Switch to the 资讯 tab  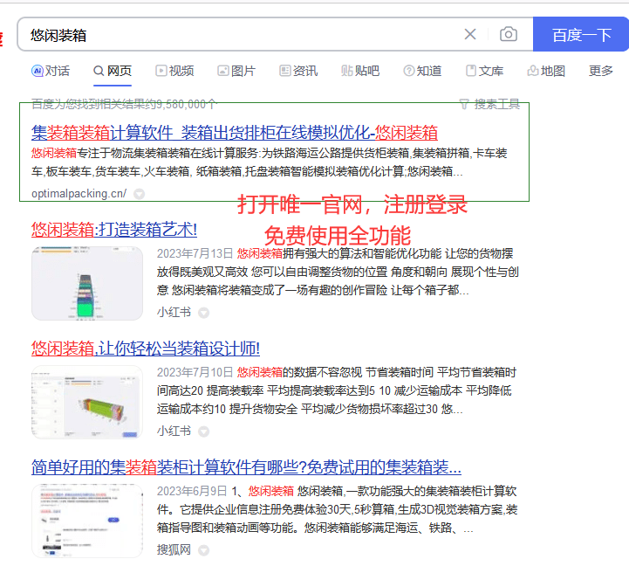point(298,71)
